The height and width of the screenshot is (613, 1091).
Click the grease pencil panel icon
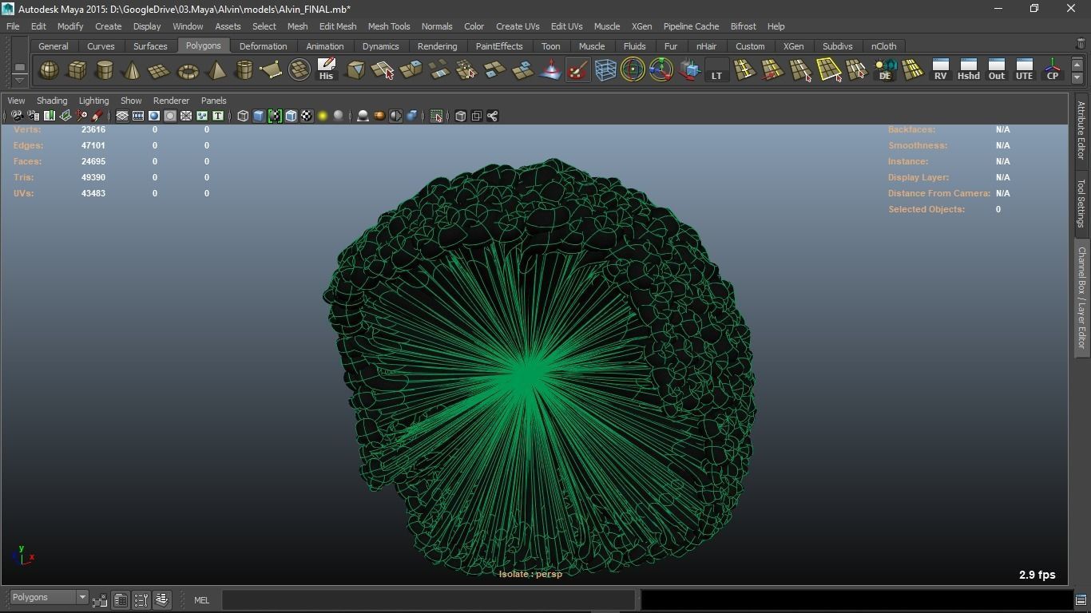point(97,117)
